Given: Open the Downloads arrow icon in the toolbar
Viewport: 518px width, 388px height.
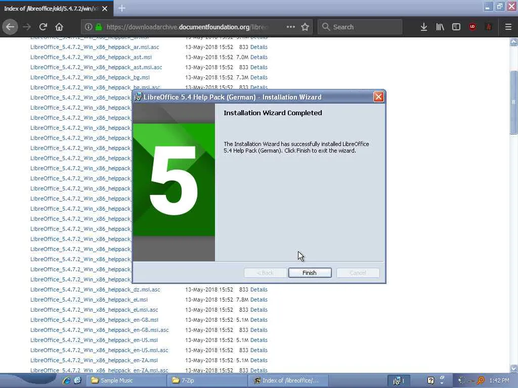Looking at the screenshot, I should (x=424, y=27).
